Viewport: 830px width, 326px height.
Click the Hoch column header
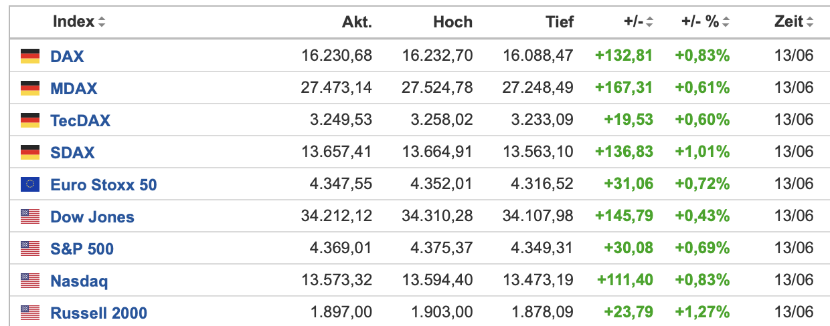point(452,22)
